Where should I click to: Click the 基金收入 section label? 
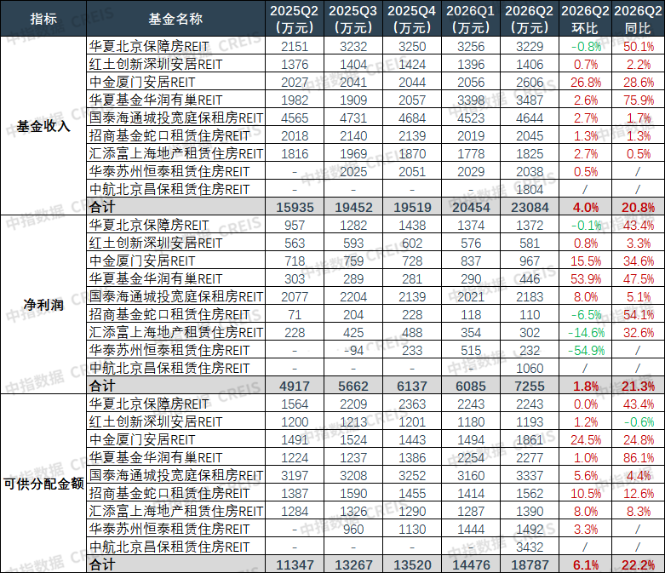43,126
